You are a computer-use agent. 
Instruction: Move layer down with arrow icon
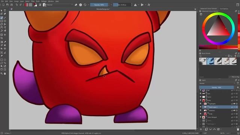pos(210,129)
